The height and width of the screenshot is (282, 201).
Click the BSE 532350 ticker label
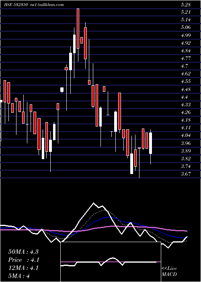pos(16,5)
